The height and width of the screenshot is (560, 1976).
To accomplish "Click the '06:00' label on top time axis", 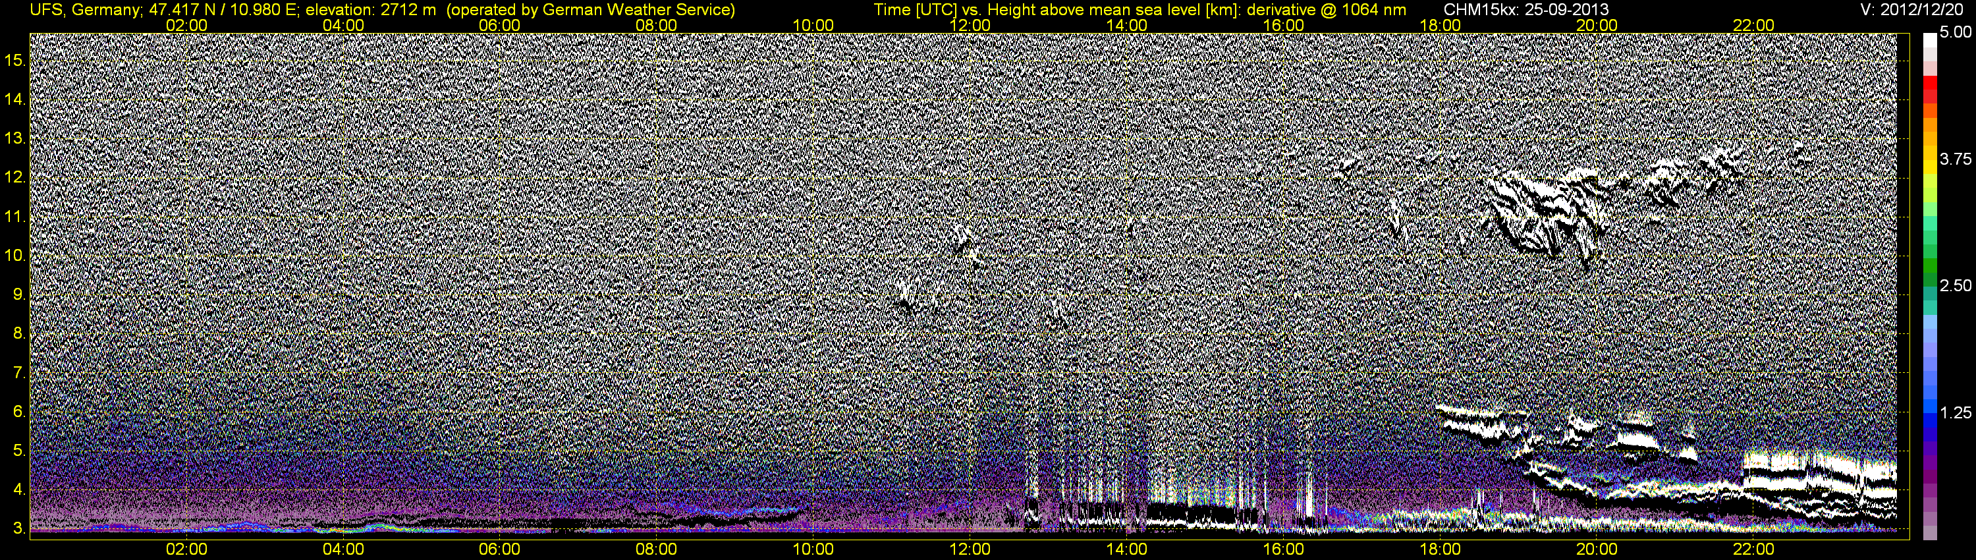I will click(x=500, y=25).
